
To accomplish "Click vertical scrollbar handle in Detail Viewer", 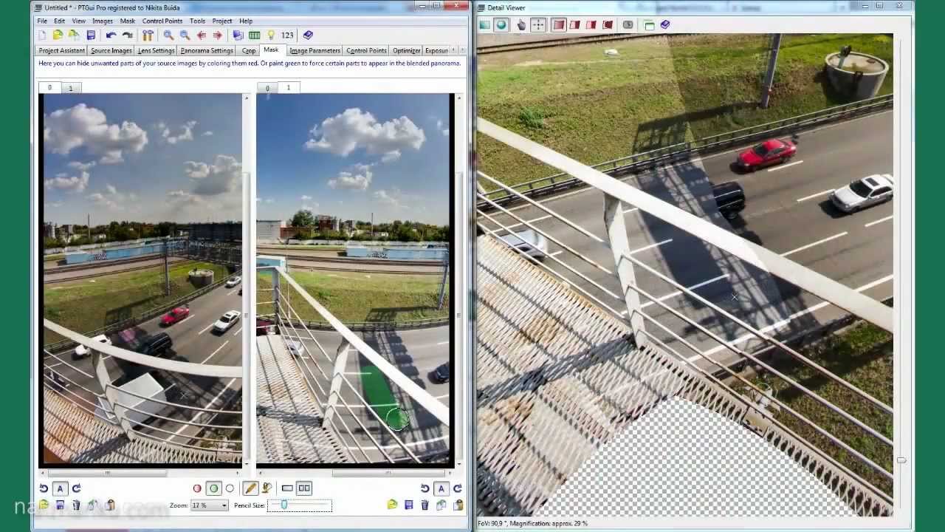I will [901, 460].
